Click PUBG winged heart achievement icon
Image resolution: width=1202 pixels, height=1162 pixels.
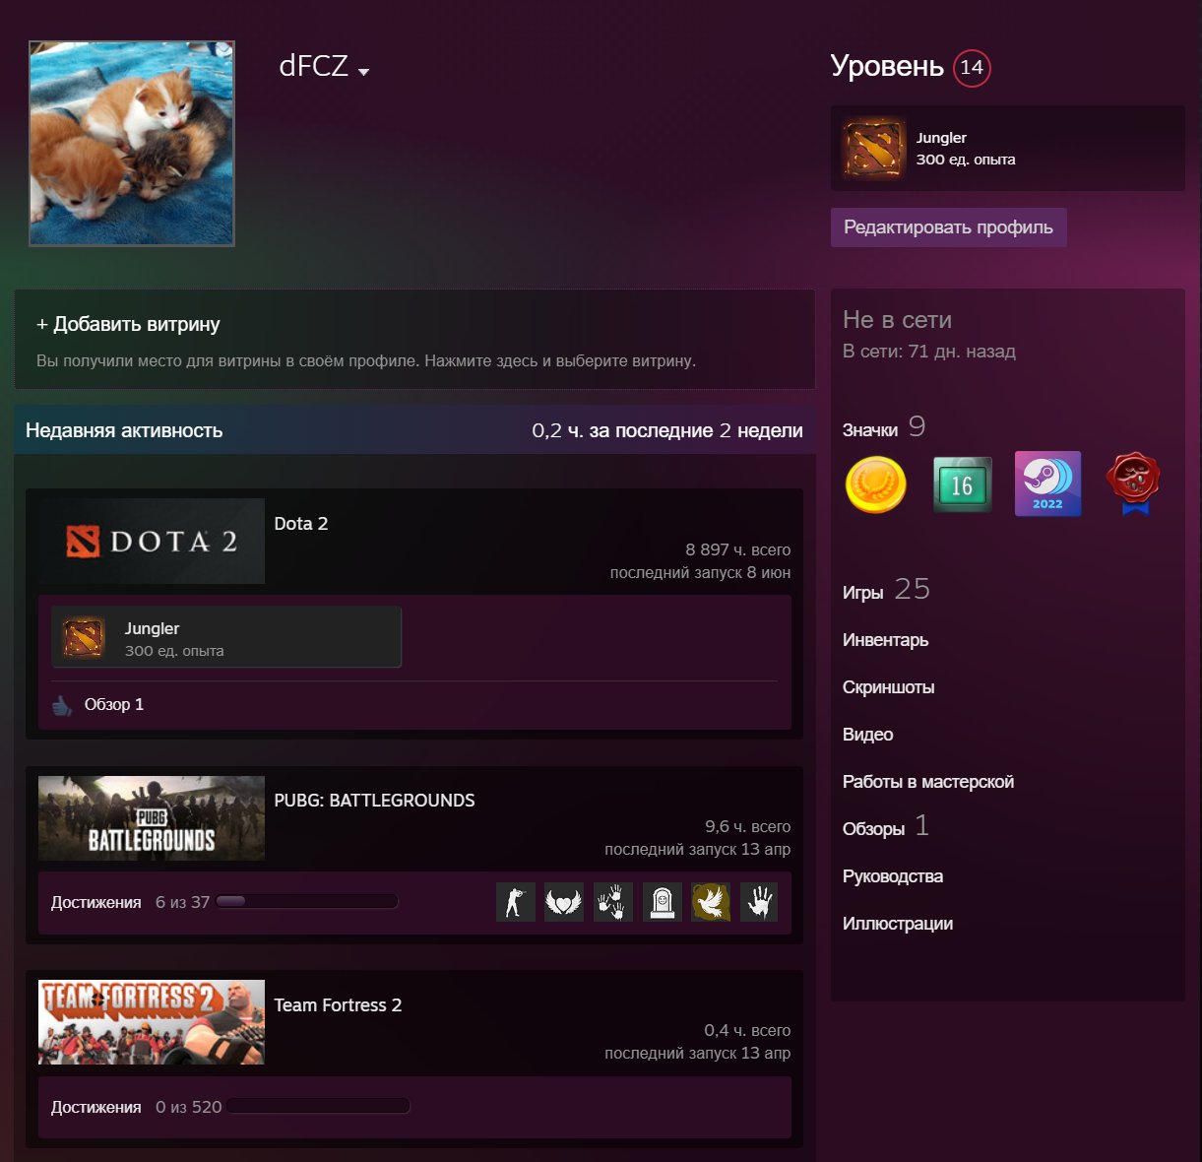click(564, 902)
